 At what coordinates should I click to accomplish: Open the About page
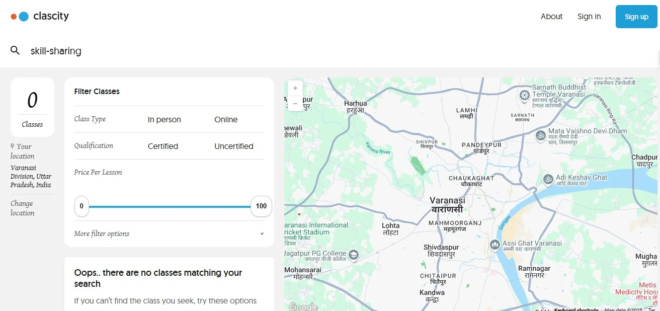[x=551, y=17]
